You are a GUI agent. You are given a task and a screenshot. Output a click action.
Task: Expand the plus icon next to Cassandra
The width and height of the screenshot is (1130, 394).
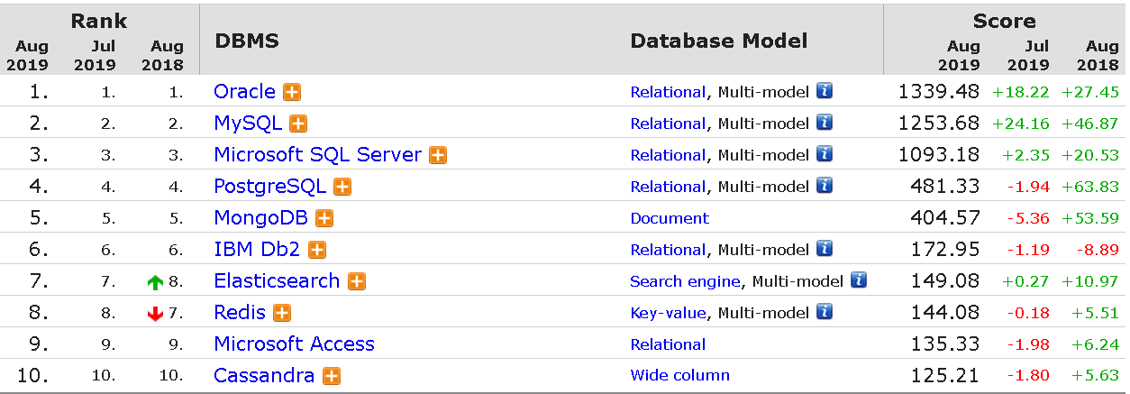coord(332,376)
